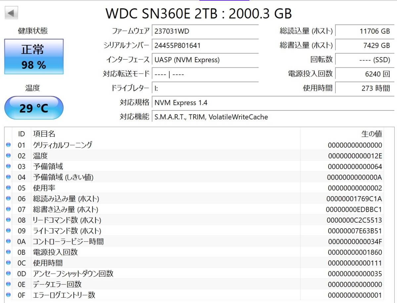The width and height of the screenshot is (397, 303).
Task: Click status dot for ID 0B 電源投入回数
Action: [x=8, y=252]
